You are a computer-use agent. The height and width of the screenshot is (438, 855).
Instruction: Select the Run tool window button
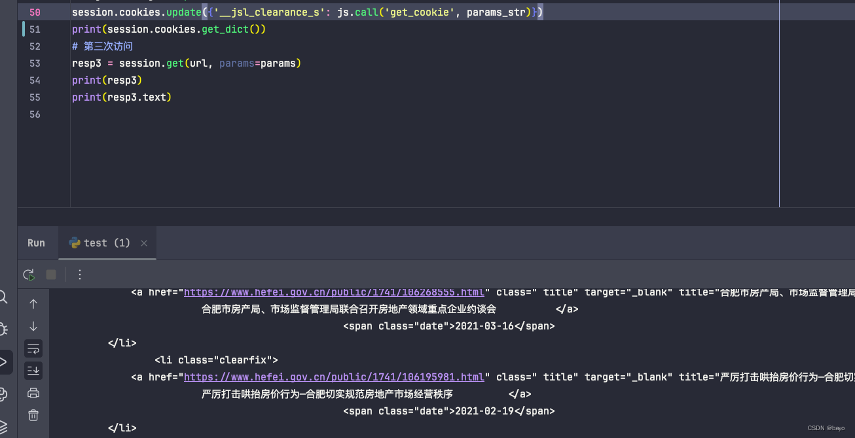pos(5,362)
